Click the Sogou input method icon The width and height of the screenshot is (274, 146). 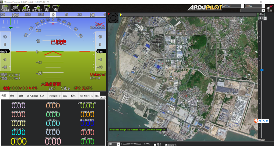click(256, 121)
